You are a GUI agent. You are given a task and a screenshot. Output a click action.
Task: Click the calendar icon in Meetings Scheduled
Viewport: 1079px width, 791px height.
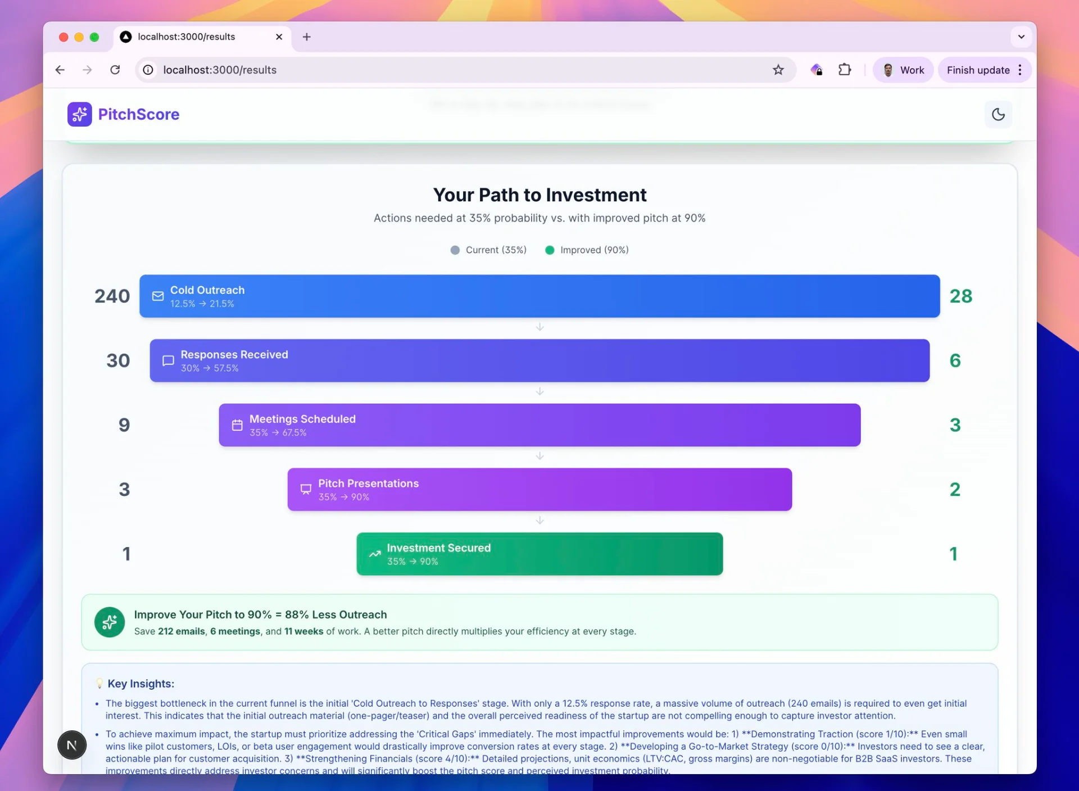tap(237, 426)
